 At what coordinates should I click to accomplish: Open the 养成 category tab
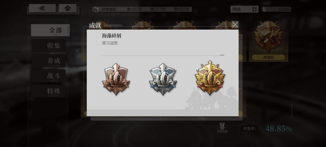[49, 61]
